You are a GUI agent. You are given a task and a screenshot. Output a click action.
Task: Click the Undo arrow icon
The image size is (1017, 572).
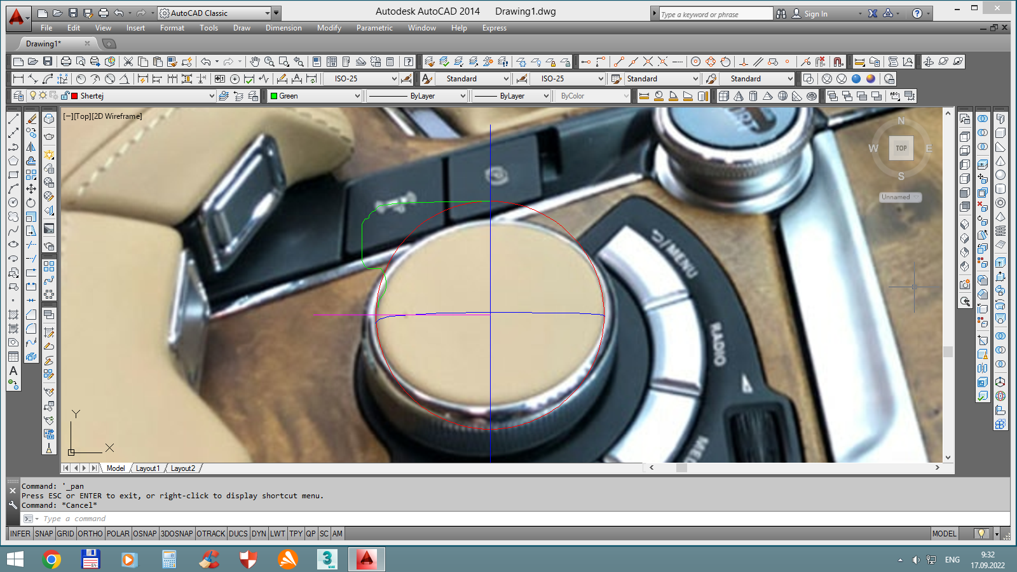206,62
